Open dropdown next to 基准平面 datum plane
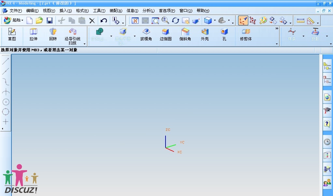 tap(135, 36)
